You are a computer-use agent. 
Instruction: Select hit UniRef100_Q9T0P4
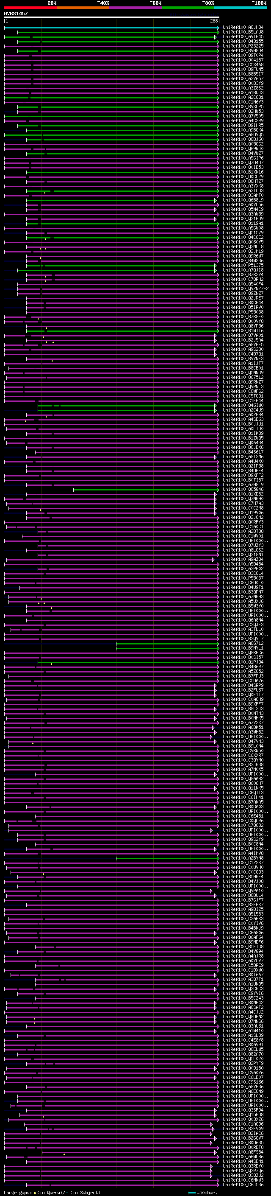click(243, 55)
